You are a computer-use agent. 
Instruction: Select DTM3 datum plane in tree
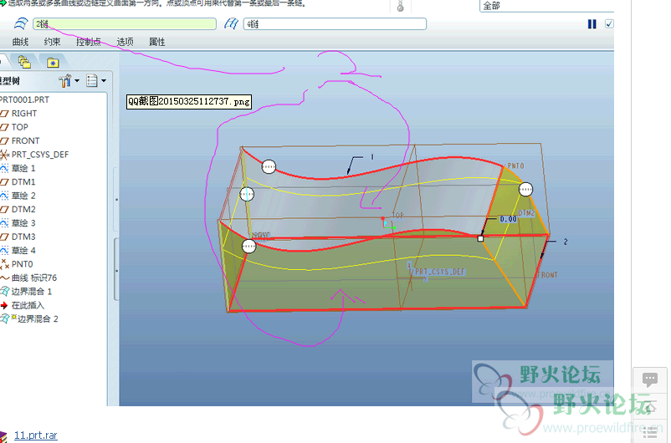[23, 237]
